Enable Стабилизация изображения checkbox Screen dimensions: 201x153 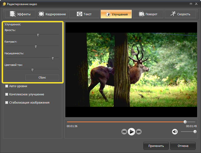(7, 102)
